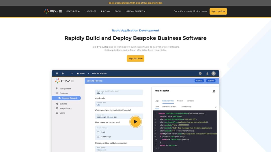Image resolution: width=271 pixels, height=152 pixels.
Task: Click the BOOKING REQUEST breadcrumb text
Action: [x=99, y=73]
